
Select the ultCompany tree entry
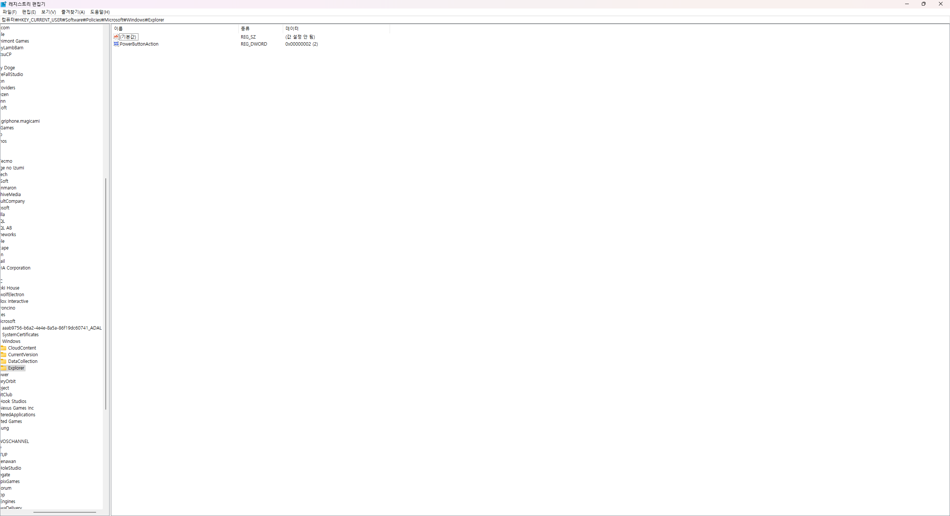tap(13, 201)
